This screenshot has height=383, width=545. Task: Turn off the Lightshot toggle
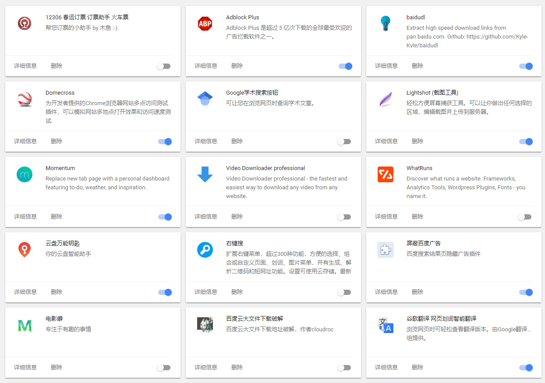tap(526, 142)
